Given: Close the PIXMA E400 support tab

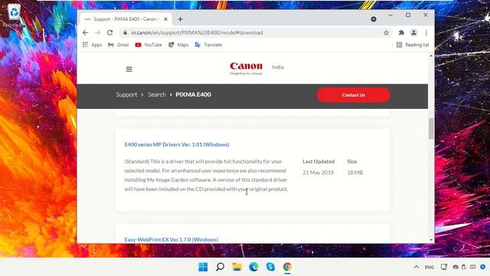Looking at the screenshot, I should click(165, 19).
